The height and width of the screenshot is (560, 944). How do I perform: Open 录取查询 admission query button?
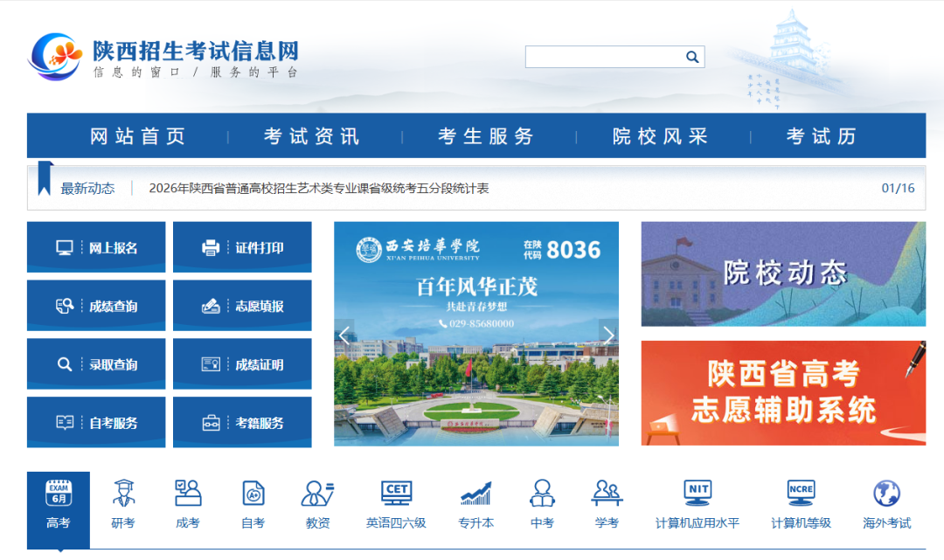[96, 364]
